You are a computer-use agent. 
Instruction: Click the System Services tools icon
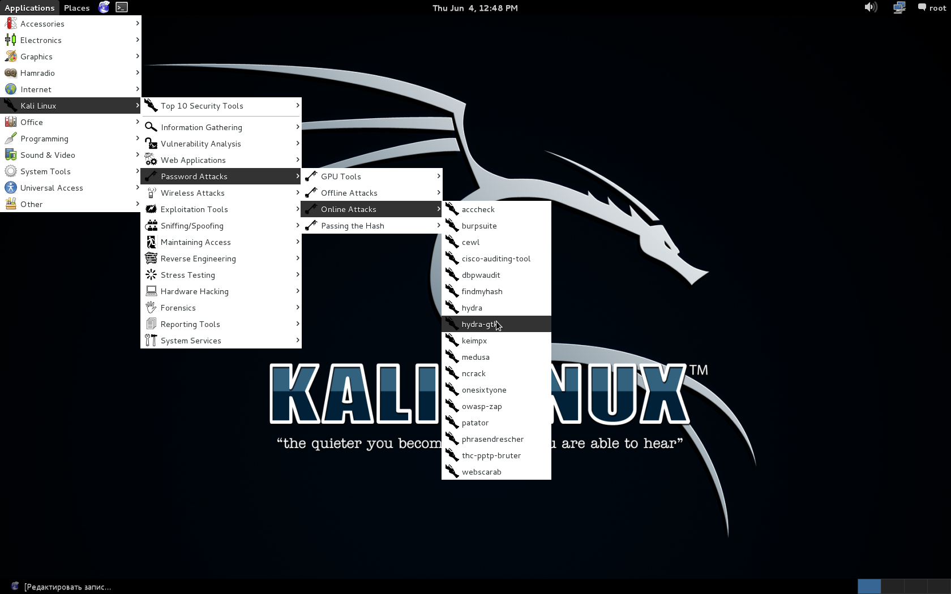coord(151,341)
